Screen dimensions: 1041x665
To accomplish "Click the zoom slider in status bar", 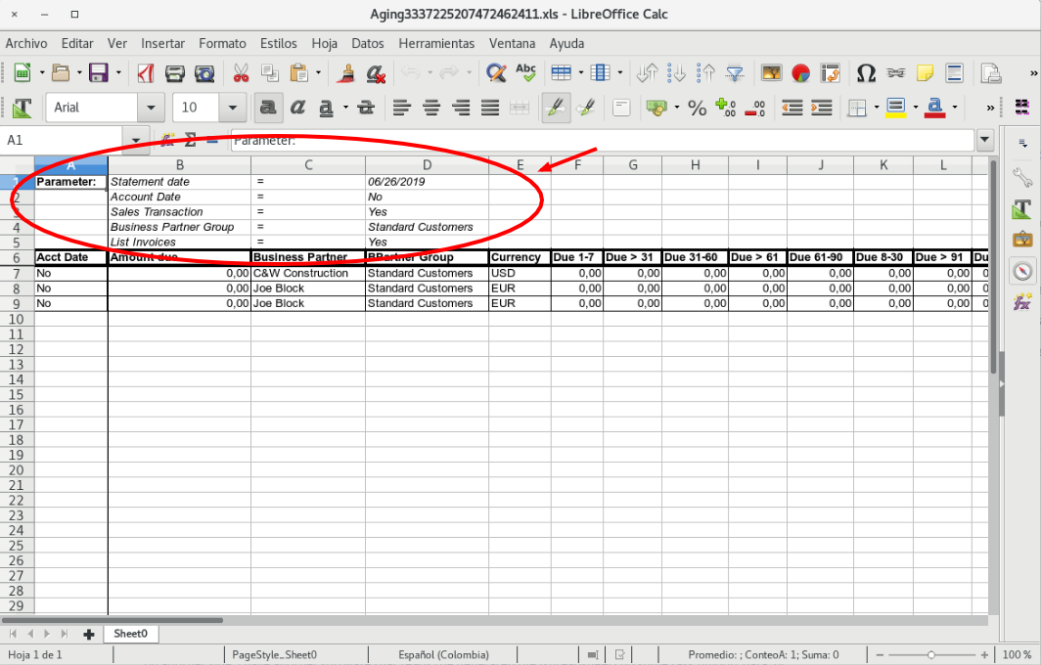I will [930, 654].
